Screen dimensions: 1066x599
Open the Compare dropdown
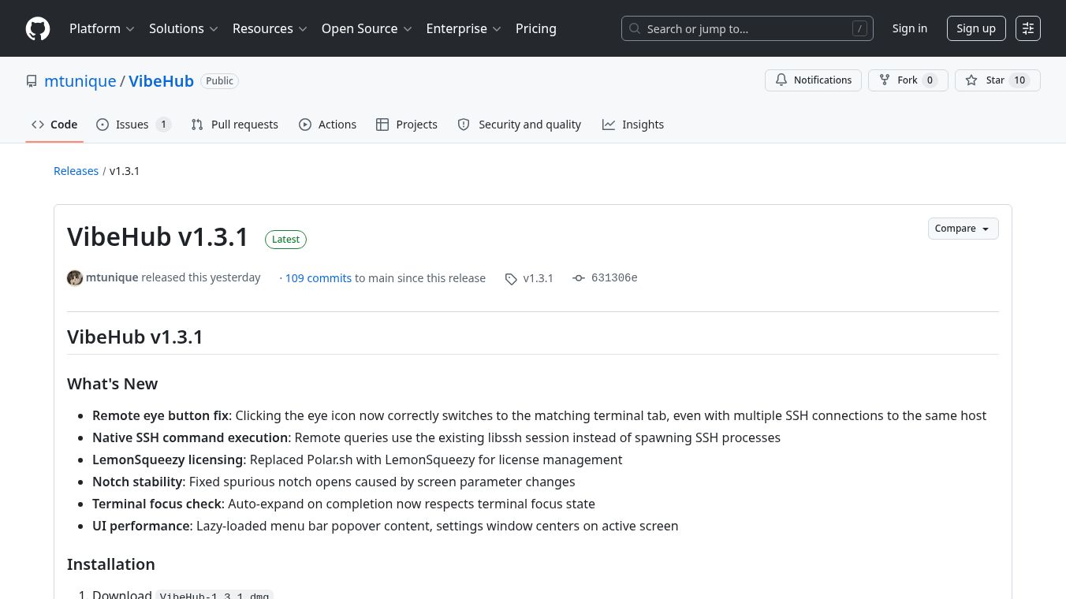tap(963, 229)
